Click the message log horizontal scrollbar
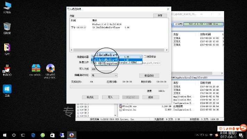The height and width of the screenshot is (139, 247). point(119,50)
